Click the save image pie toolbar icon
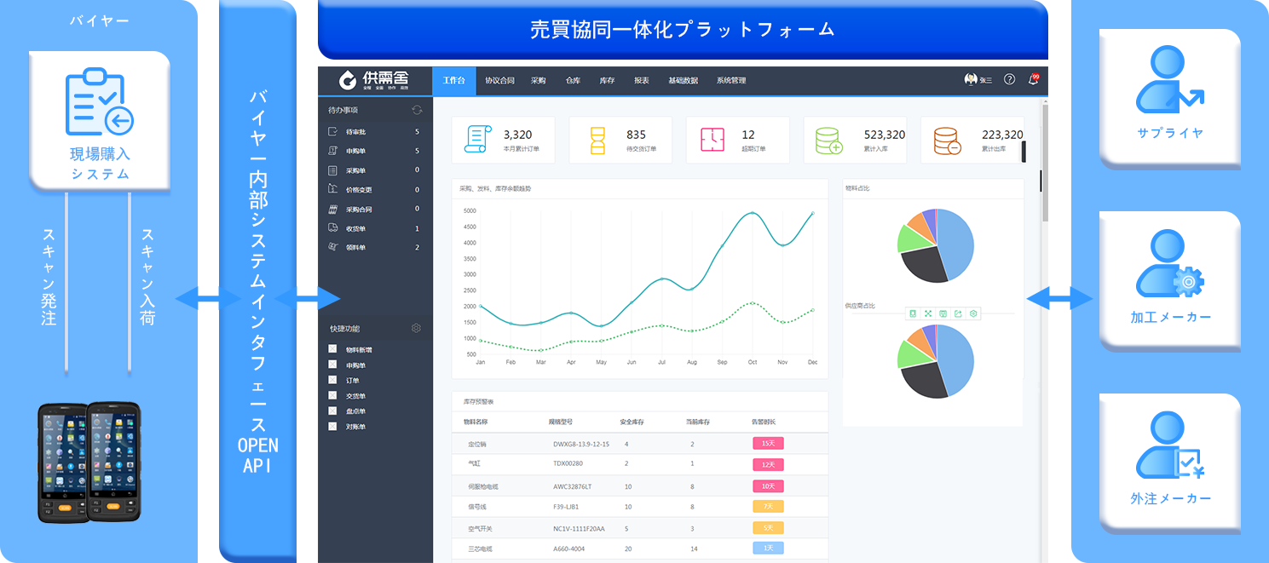 tap(943, 313)
